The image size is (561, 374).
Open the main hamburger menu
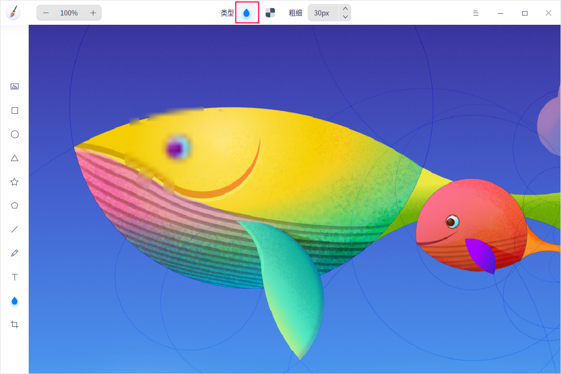point(476,13)
